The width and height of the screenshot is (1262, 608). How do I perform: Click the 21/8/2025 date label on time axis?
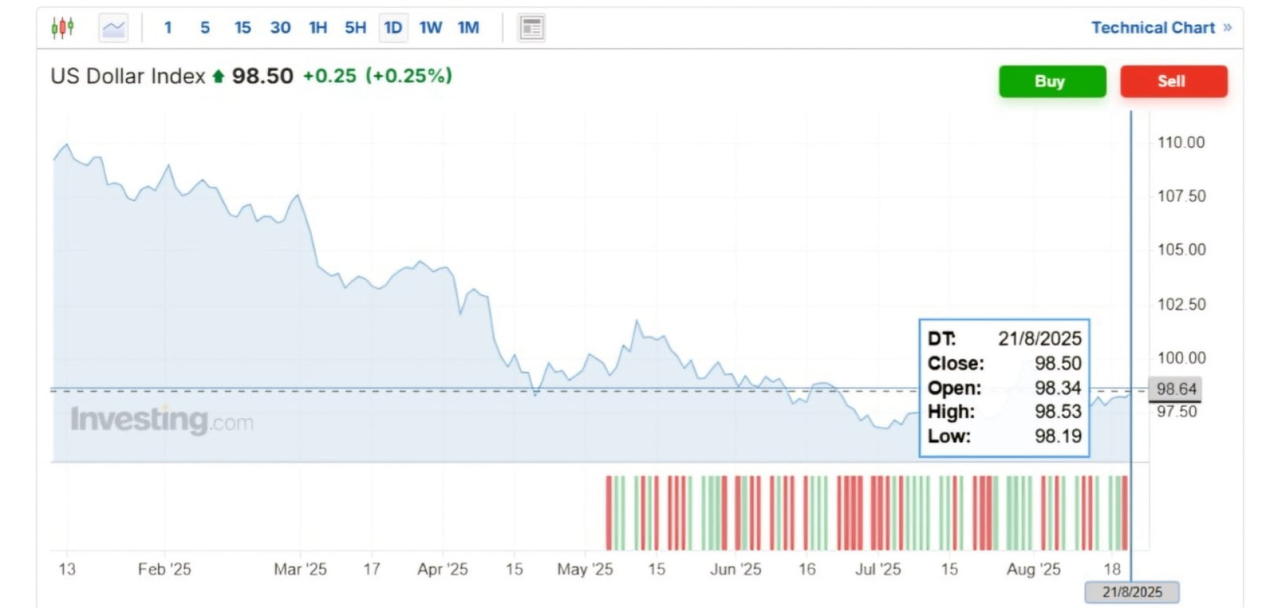pos(1132,592)
